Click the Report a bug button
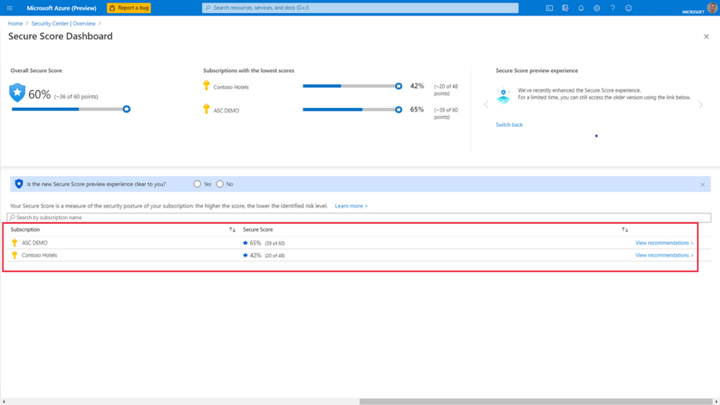Image resolution: width=720 pixels, height=405 pixels. (129, 8)
